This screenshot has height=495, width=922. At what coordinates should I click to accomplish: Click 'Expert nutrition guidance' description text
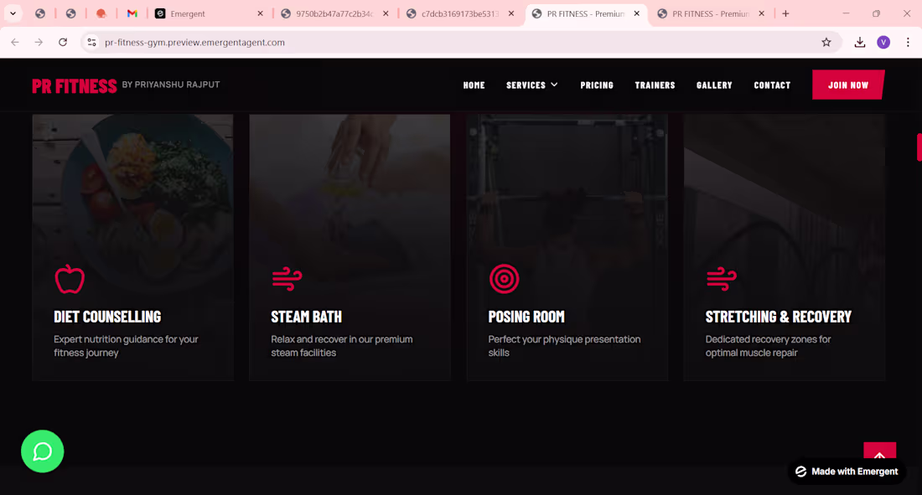click(126, 346)
